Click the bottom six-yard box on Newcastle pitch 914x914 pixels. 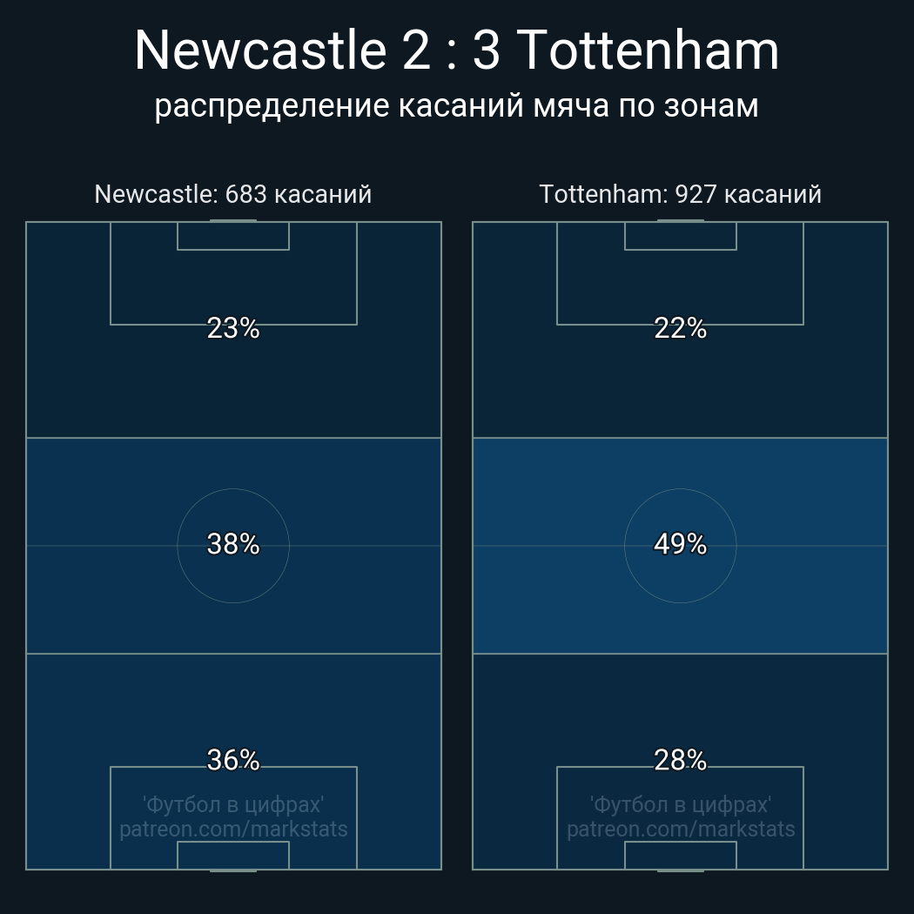click(233, 855)
